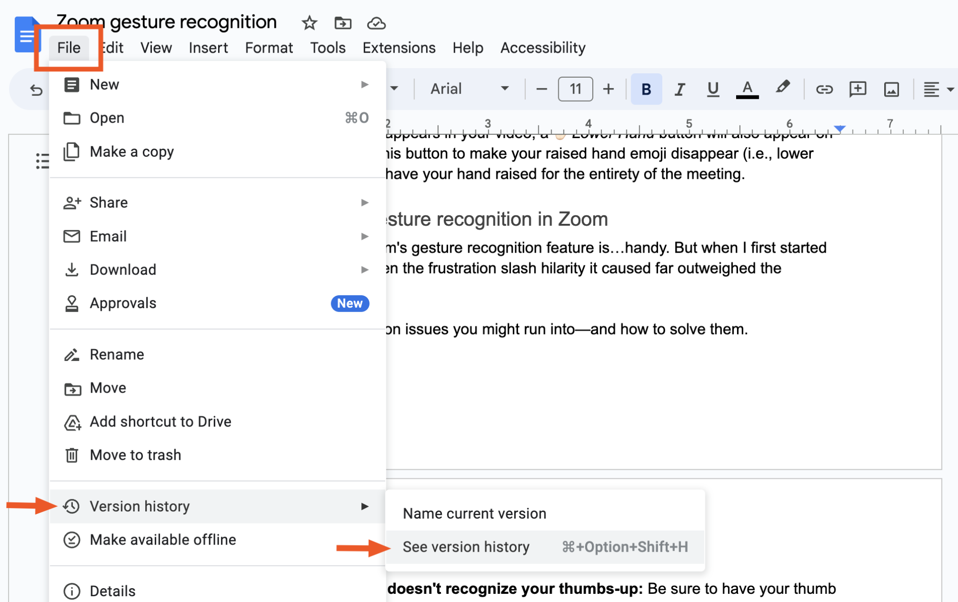This screenshot has width=958, height=602.
Task: Click the Underline formatting icon
Action: point(712,89)
